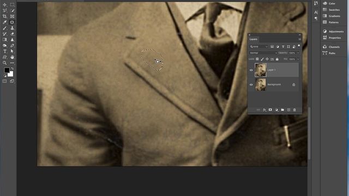Open the Patterns panel
The image size is (349, 196).
point(331,22)
